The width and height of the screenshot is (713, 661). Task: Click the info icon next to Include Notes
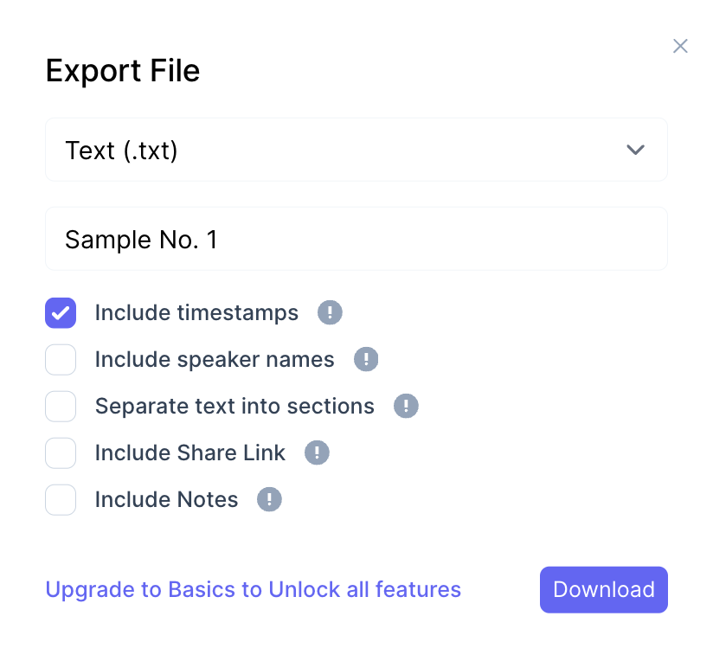[269, 500]
